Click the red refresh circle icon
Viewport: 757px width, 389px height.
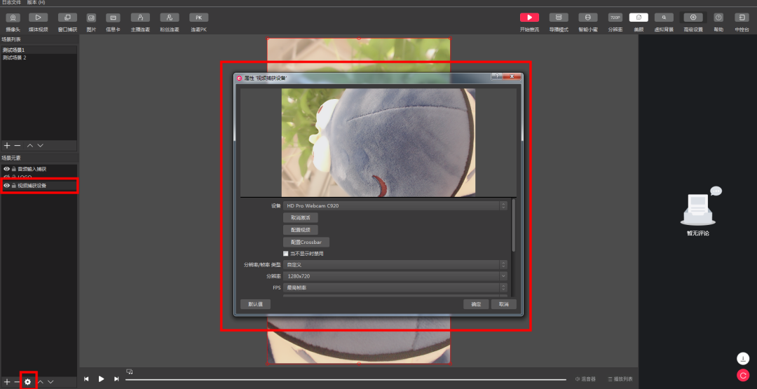(x=742, y=375)
